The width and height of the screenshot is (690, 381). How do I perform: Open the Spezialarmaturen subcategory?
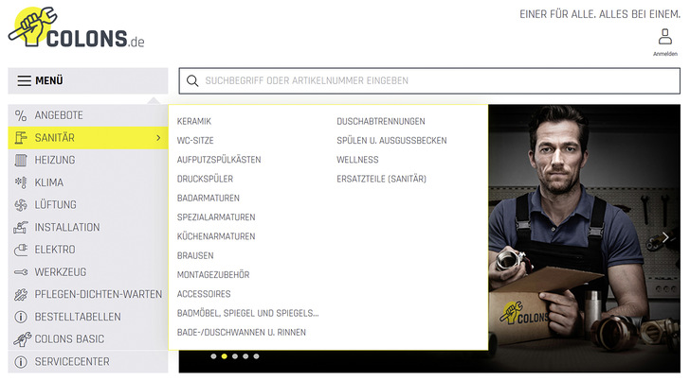(216, 217)
